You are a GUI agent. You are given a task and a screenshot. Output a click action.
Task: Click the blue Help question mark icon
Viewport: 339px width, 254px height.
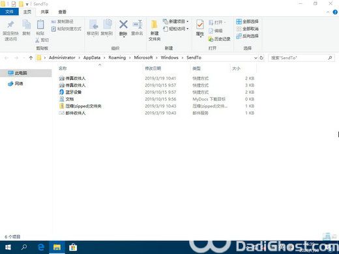pyautogui.click(x=335, y=12)
